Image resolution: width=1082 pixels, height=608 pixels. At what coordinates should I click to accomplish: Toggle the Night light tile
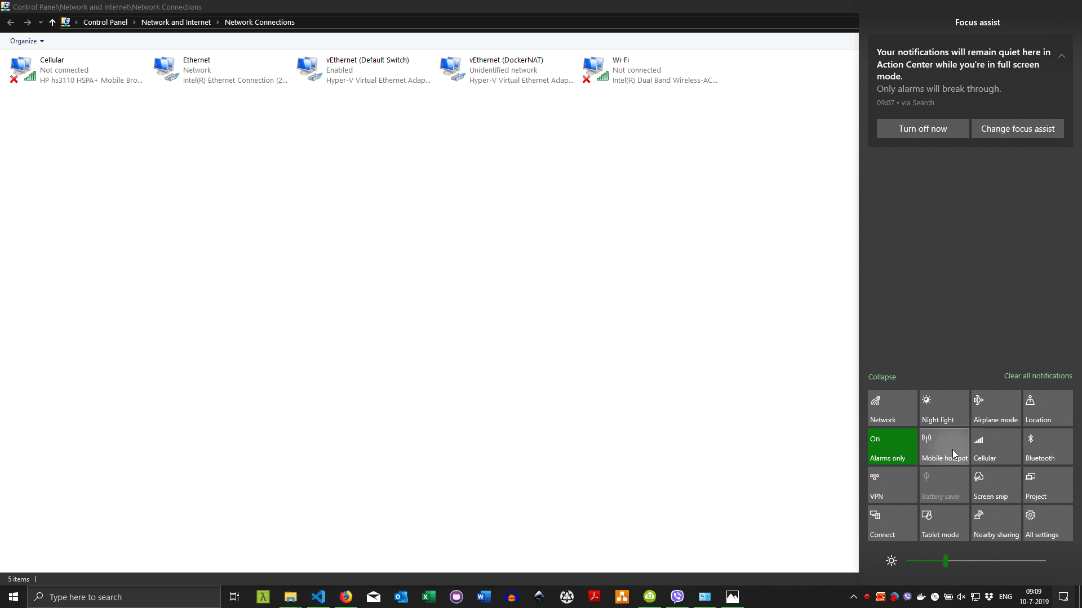pyautogui.click(x=944, y=408)
